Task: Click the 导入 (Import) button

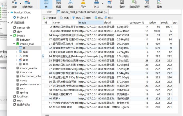Action: click(99, 18)
